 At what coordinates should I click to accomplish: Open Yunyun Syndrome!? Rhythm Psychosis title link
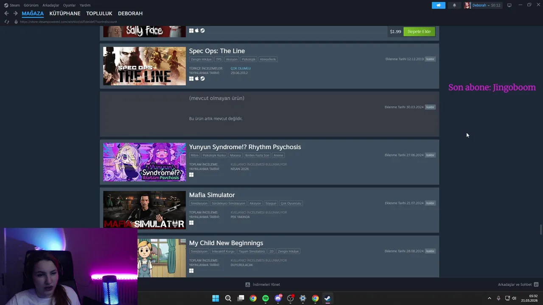click(245, 147)
